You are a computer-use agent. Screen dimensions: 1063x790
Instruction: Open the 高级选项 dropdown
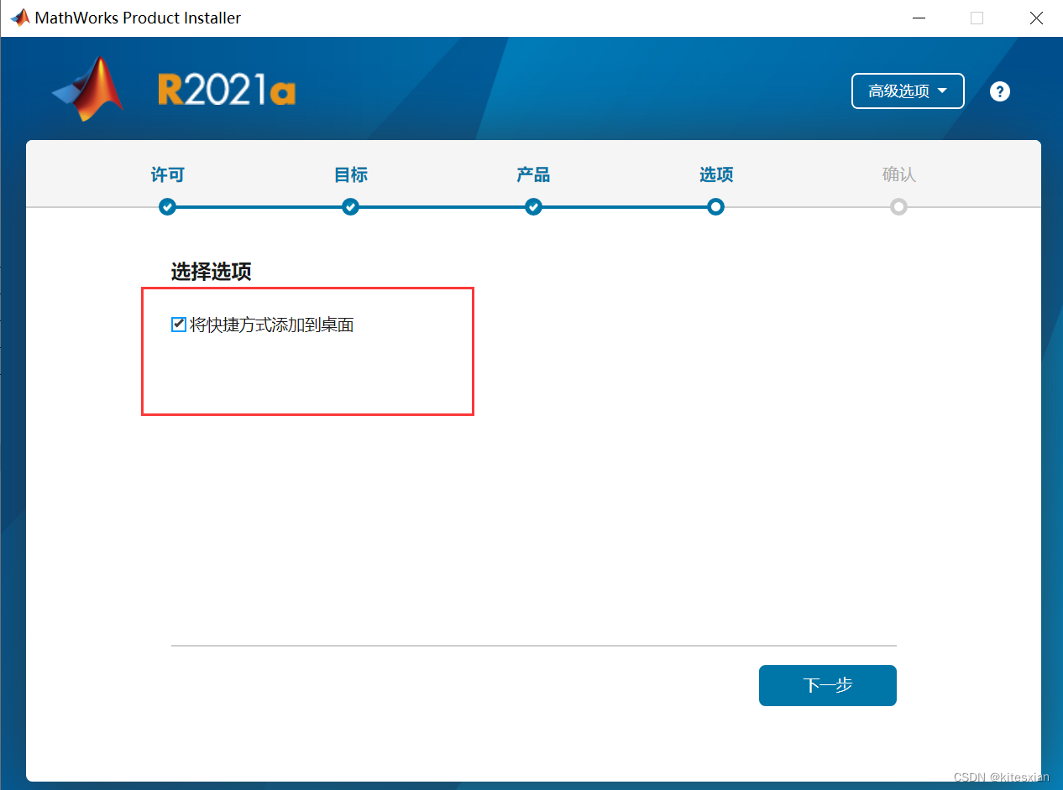pyautogui.click(x=908, y=91)
